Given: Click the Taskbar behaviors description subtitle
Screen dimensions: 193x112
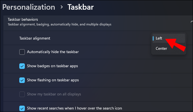Looking at the screenshot, I should (x=60, y=24).
